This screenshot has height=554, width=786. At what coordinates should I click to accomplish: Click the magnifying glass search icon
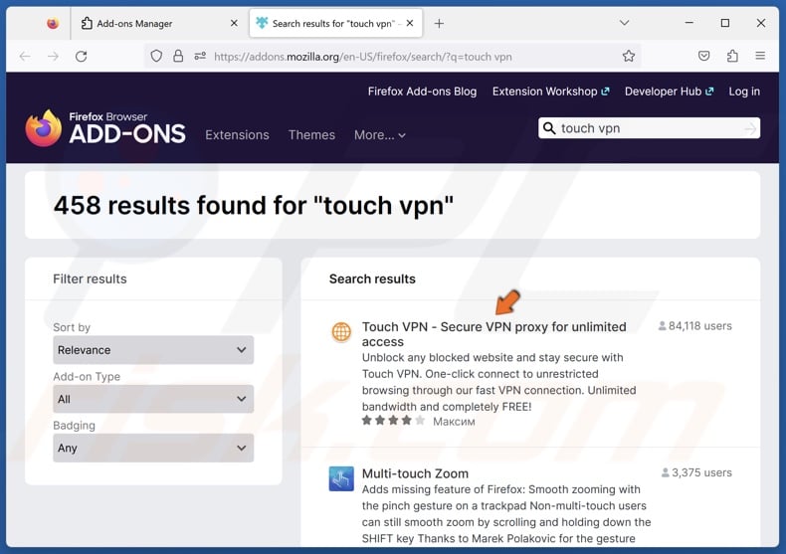pyautogui.click(x=549, y=128)
